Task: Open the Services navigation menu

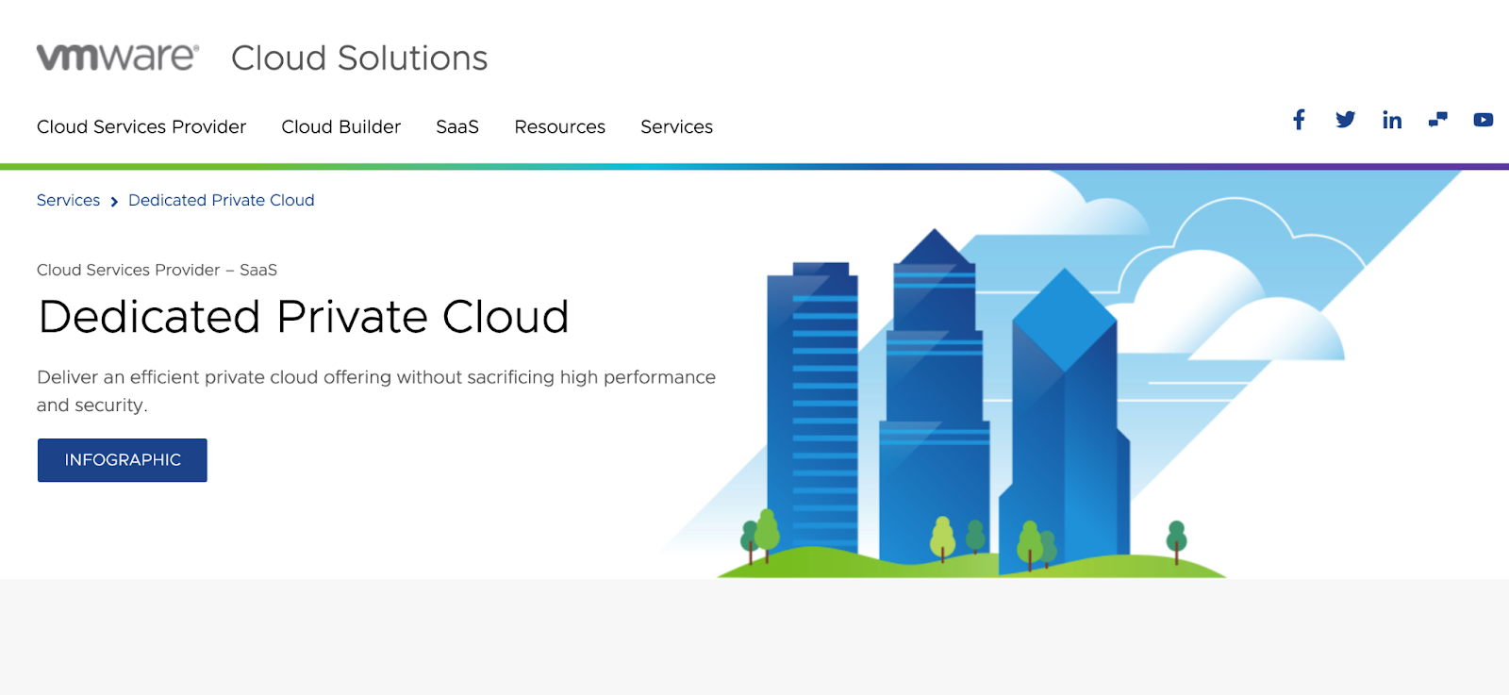Action: coord(676,126)
